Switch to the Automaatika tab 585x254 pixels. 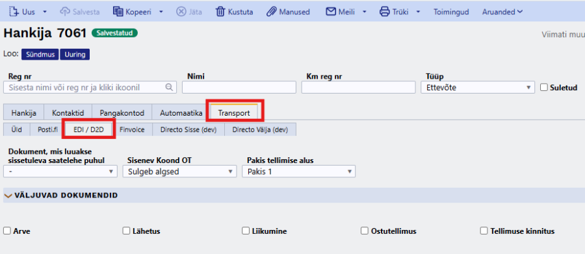181,112
